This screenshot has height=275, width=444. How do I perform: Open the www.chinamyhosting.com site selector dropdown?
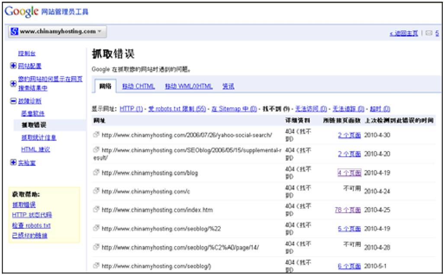click(58, 32)
